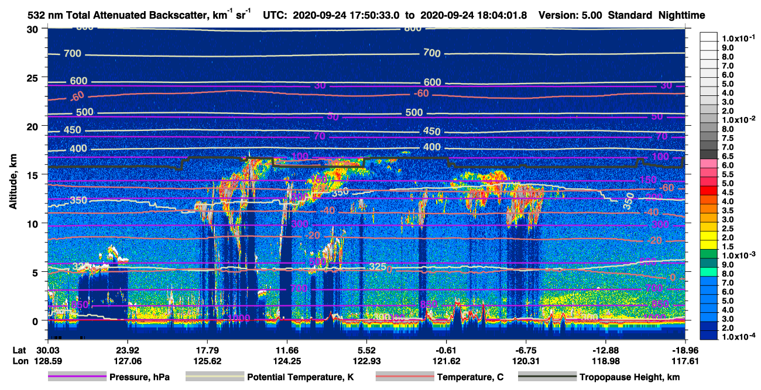Select the 'Potential Temperature, K' legend label
The height and width of the screenshot is (390, 761).
[300, 378]
